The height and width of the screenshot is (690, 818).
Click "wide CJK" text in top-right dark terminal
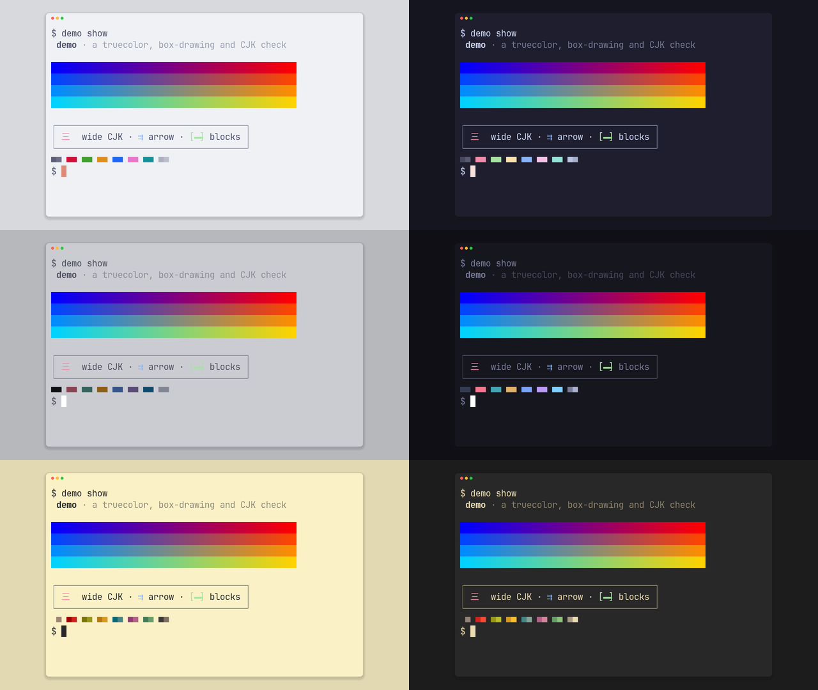[x=511, y=137]
